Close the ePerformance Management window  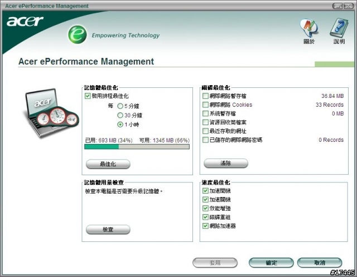pos(348,6)
